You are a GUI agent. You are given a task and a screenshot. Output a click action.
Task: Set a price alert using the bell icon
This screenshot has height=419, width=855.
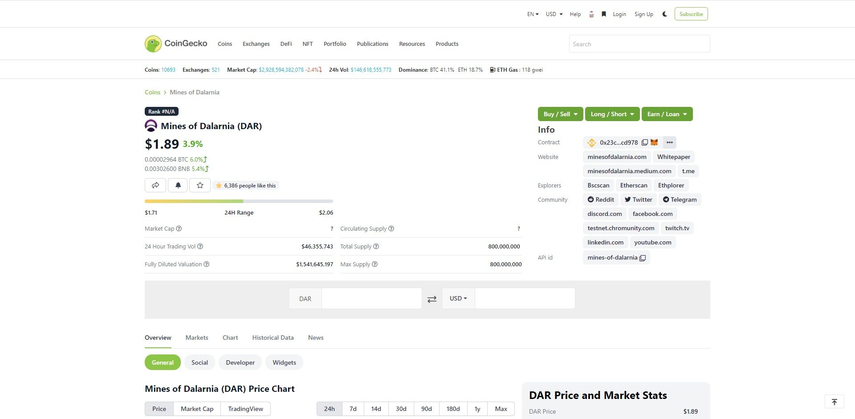point(178,185)
